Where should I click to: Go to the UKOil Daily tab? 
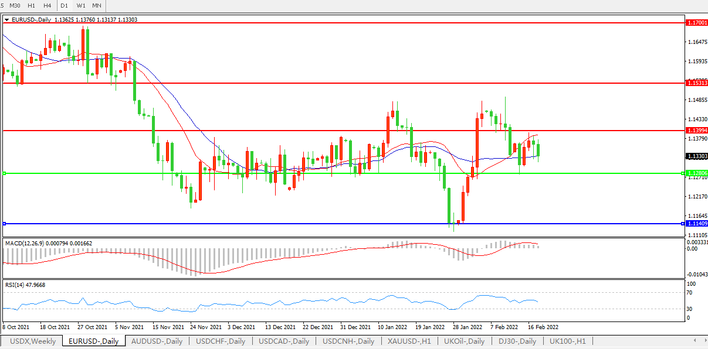click(464, 341)
